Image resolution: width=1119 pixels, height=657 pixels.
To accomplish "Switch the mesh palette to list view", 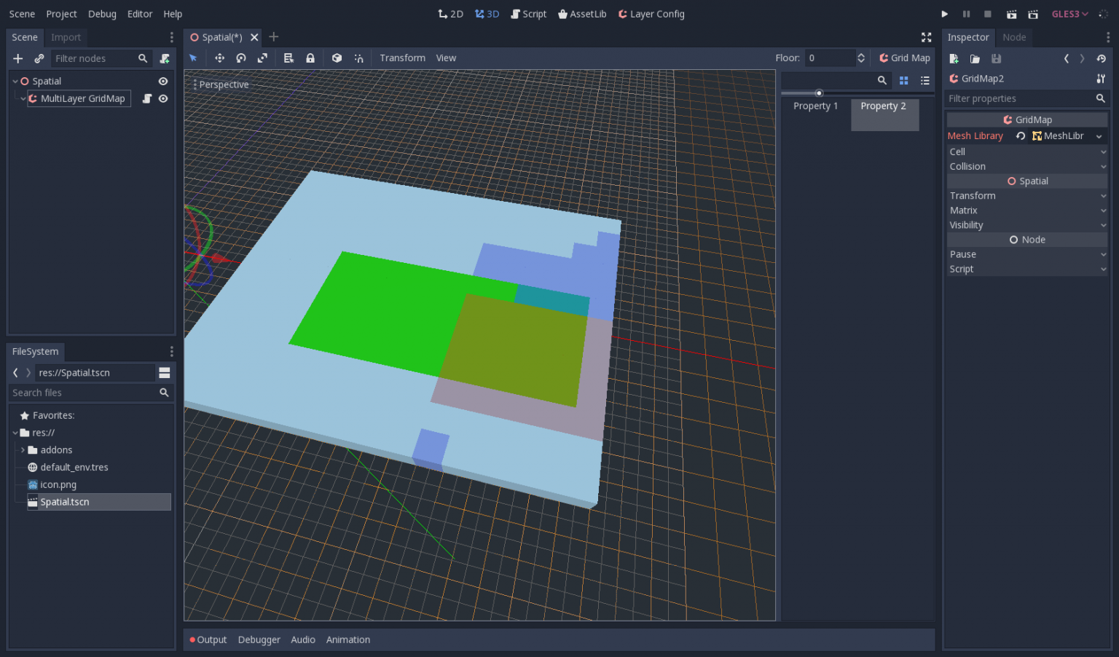I will pyautogui.click(x=924, y=80).
